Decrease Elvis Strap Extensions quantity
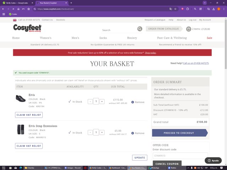The height and width of the screenshot is (170, 227). pyautogui.click(x=90, y=132)
